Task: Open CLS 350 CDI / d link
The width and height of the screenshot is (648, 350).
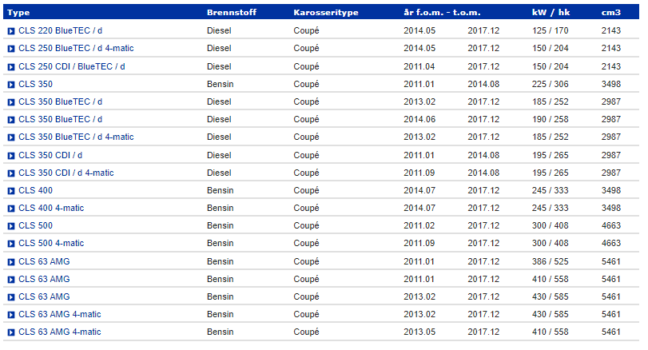Action: (x=50, y=155)
